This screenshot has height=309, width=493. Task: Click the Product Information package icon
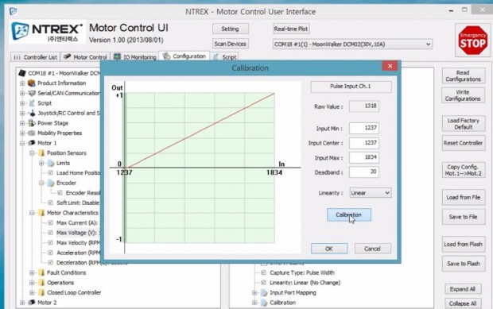coord(32,83)
